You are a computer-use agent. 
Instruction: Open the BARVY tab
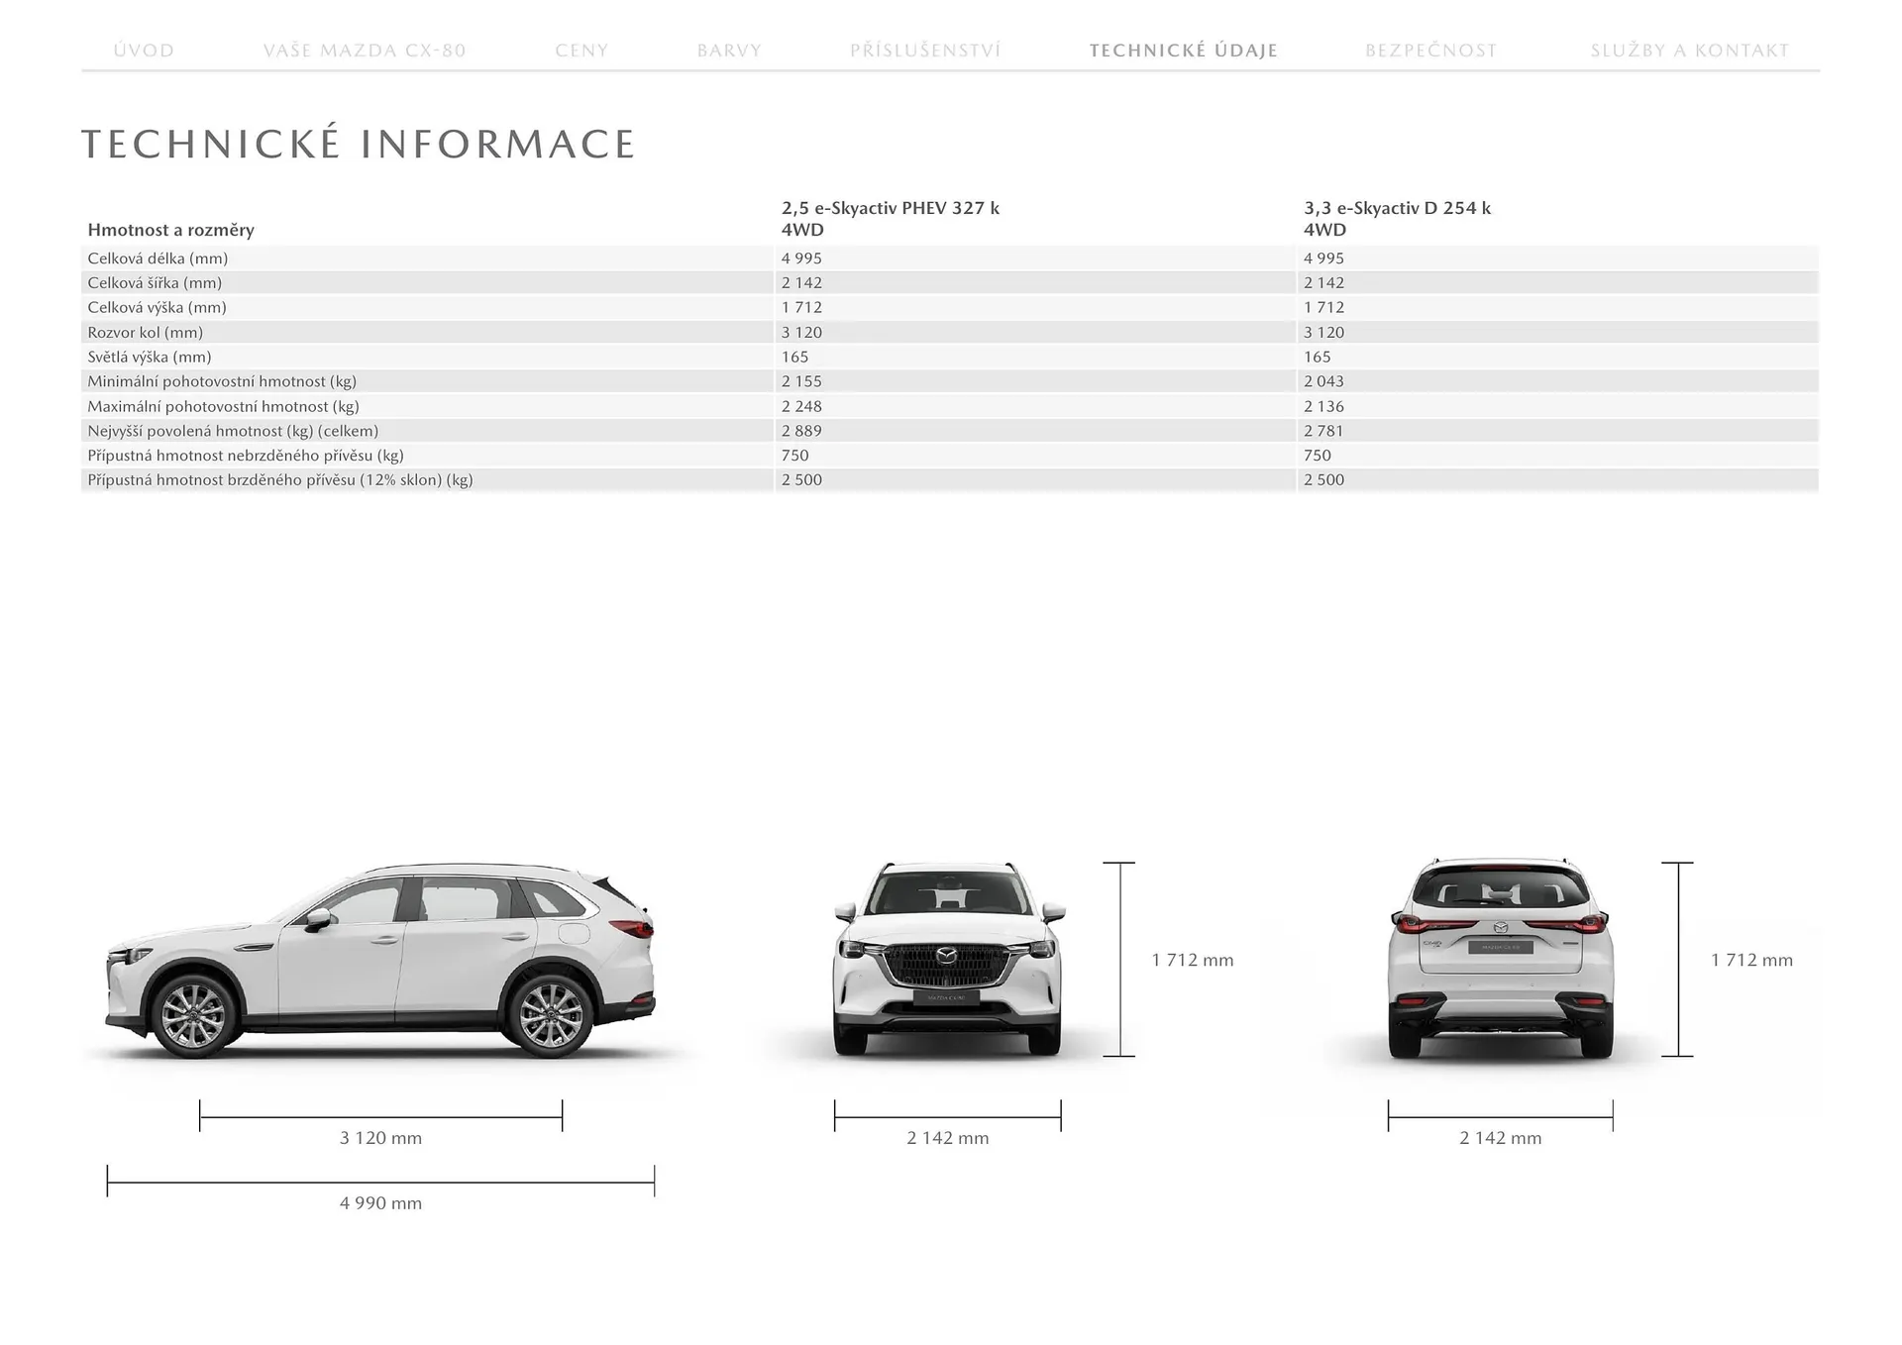(729, 51)
